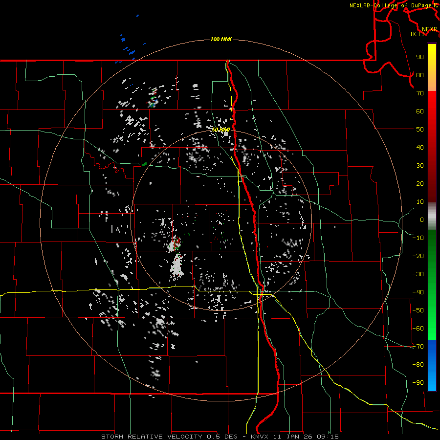Select the -30 value on the velocity scale
This screenshot has width=440, height=440.
pyautogui.click(x=418, y=274)
